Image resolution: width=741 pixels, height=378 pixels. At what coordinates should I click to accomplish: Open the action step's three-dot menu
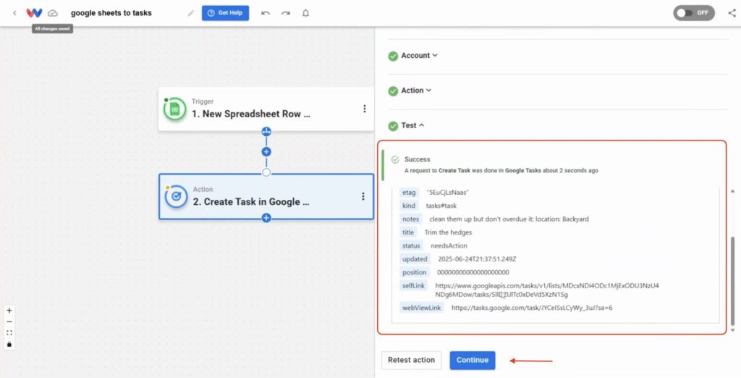click(x=363, y=196)
